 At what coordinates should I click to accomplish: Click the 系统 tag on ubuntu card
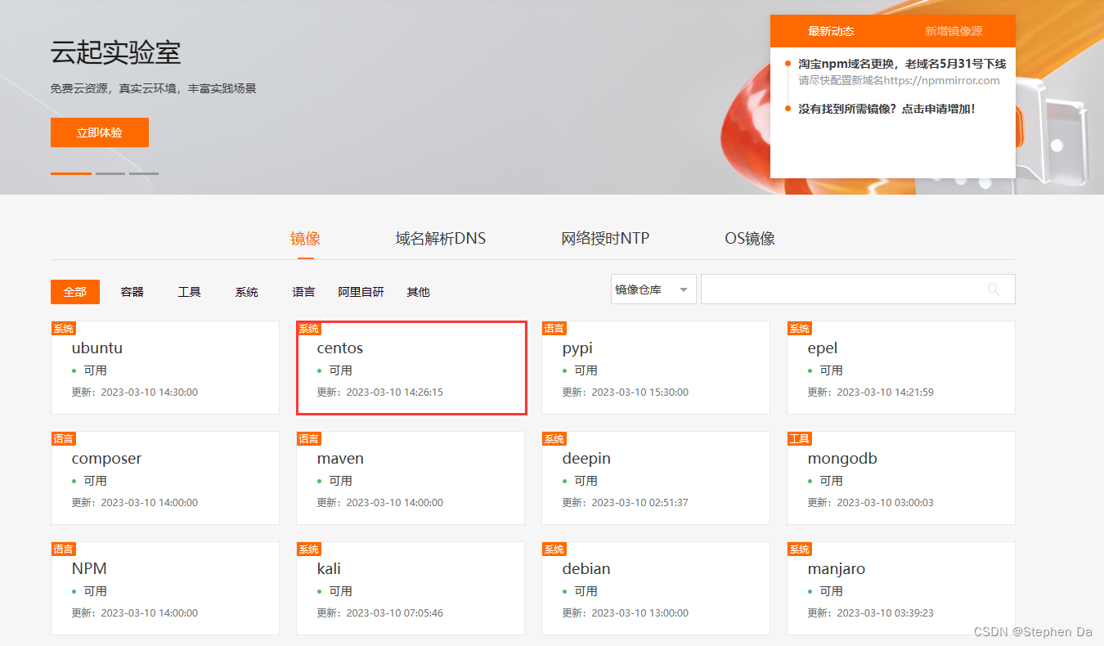pyautogui.click(x=64, y=329)
